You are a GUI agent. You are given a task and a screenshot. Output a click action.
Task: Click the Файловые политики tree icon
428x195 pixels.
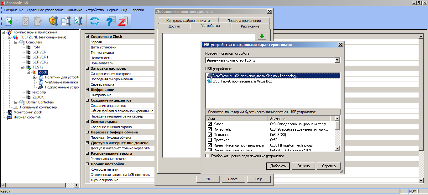point(41,82)
